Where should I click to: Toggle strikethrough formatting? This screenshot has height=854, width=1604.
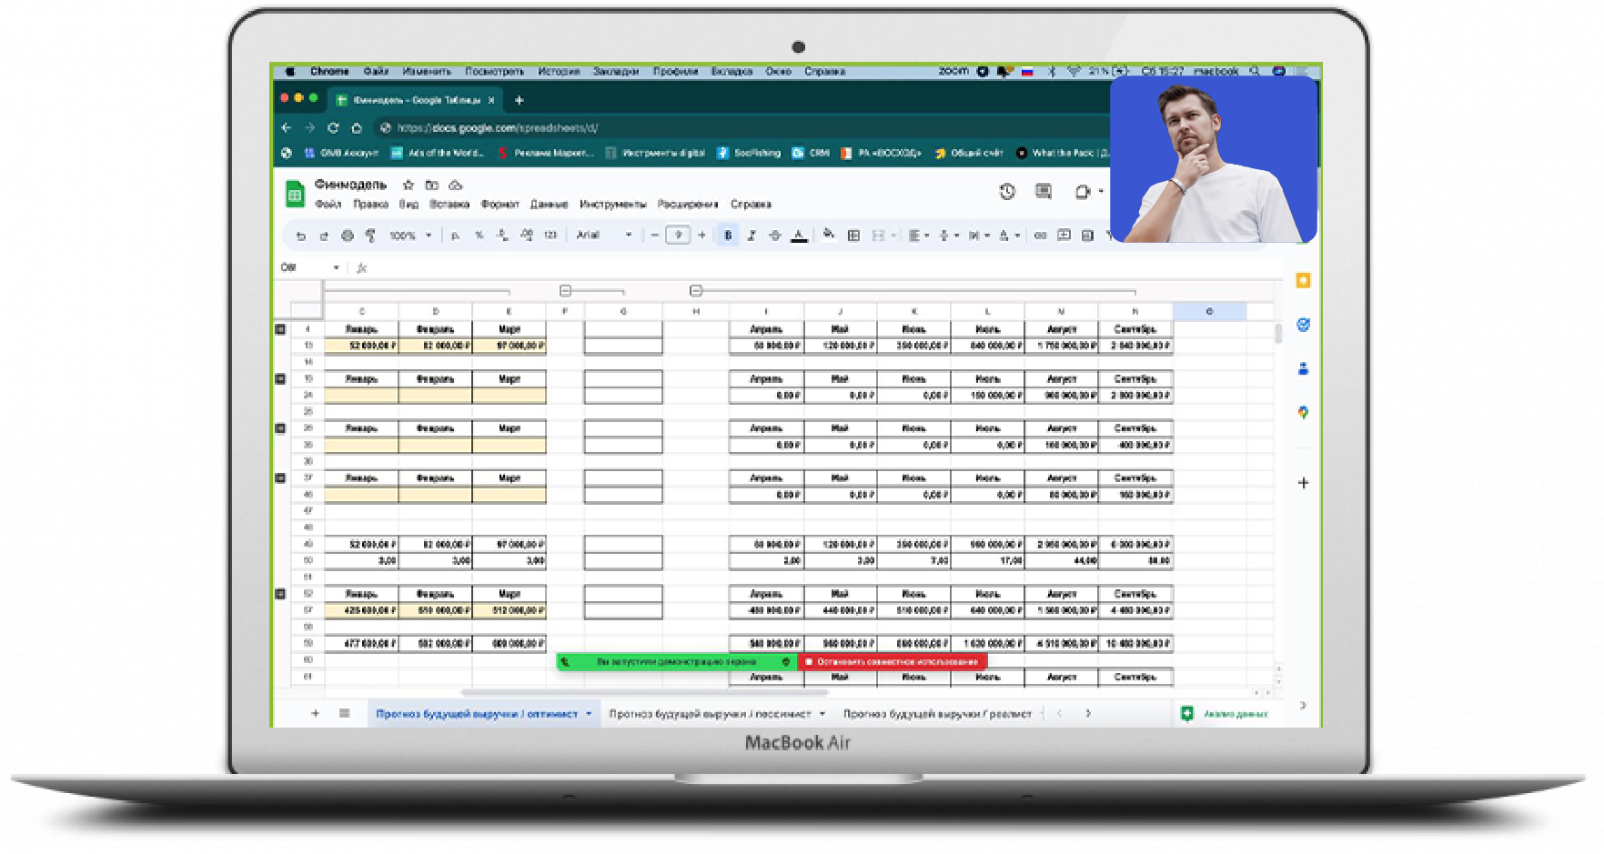[x=775, y=236]
